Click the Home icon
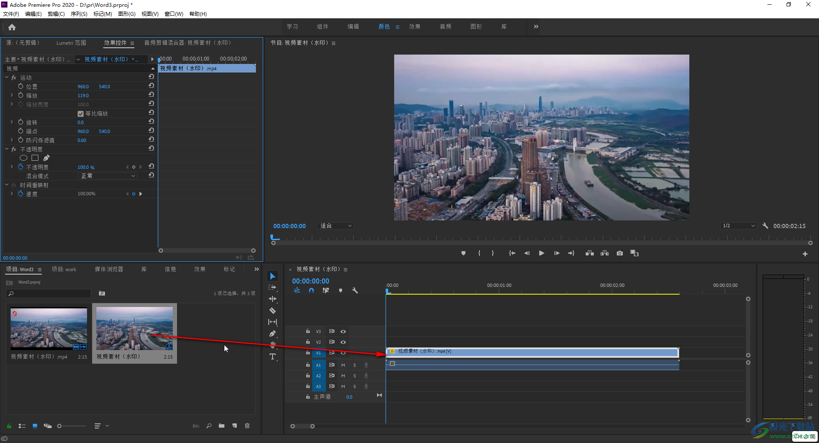Screen dimensions: 819x443 click(12, 27)
